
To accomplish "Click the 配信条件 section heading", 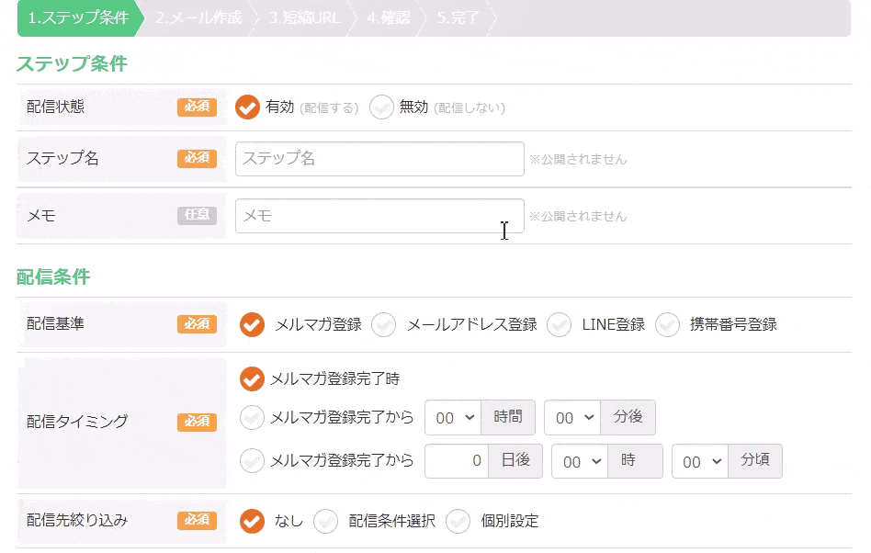I will tap(53, 276).
